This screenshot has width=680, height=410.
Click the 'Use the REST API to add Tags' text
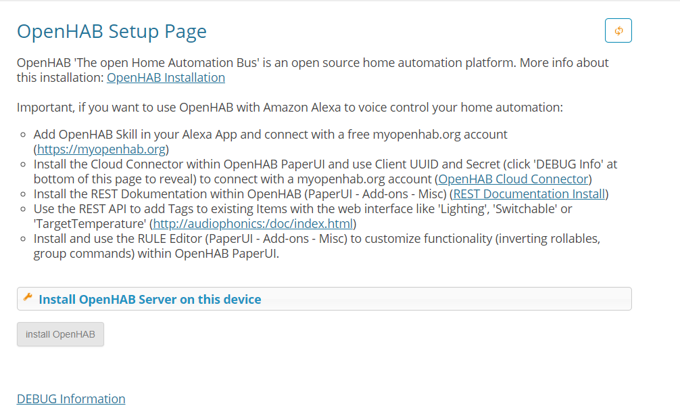pos(303,216)
